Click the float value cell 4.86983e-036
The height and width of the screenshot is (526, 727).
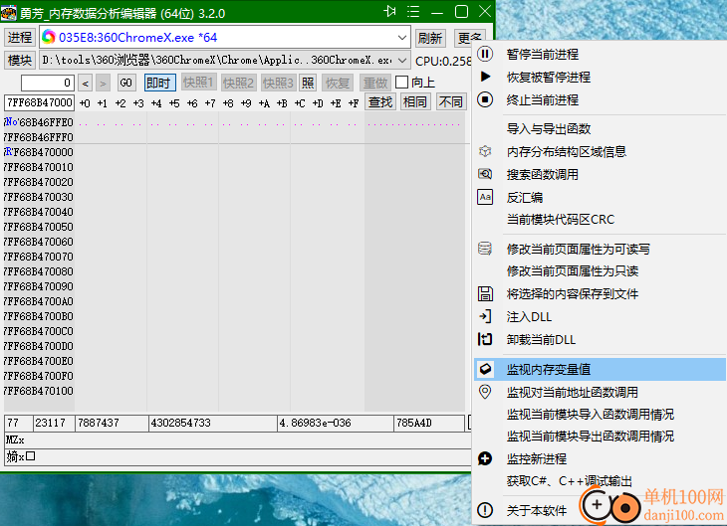[x=336, y=424]
